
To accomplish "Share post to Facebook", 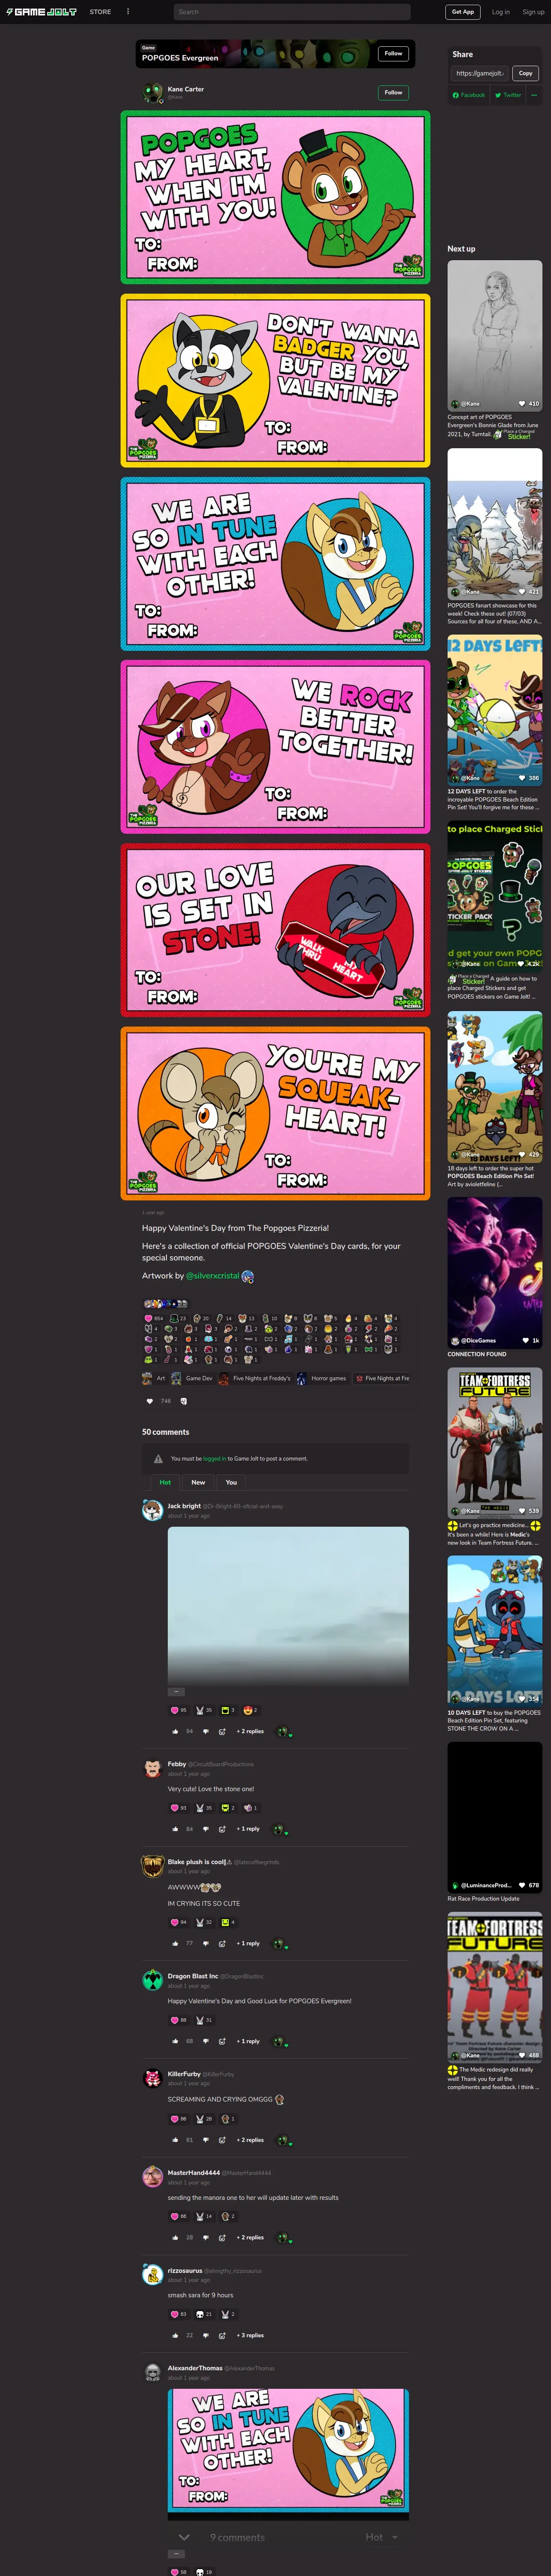I will pyautogui.click(x=468, y=95).
